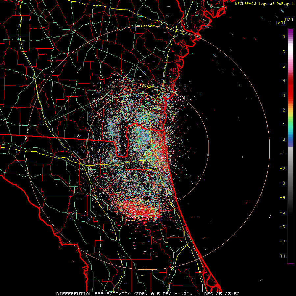The image size is (296, 296).
Task: Click the -6 value on color scale
Action: point(283,227)
